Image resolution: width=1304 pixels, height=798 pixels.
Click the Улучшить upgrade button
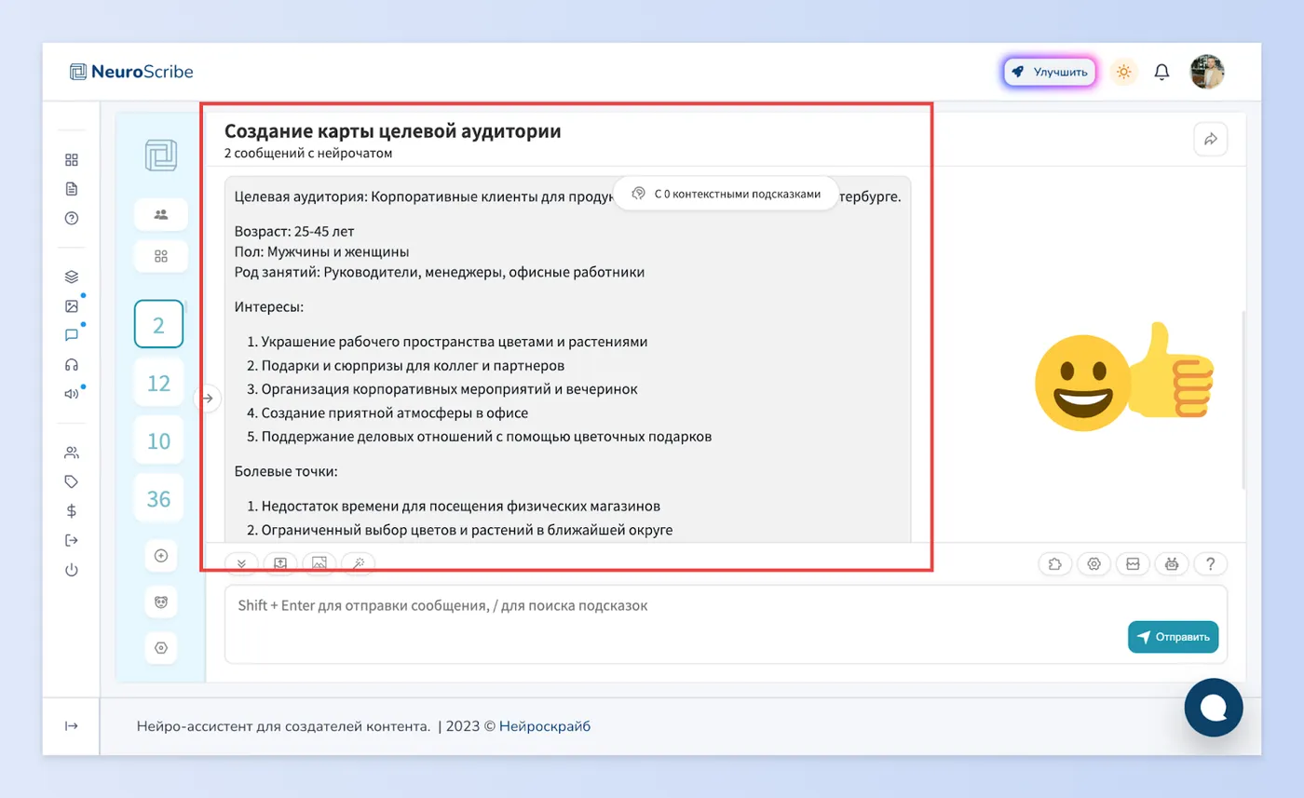tap(1050, 72)
